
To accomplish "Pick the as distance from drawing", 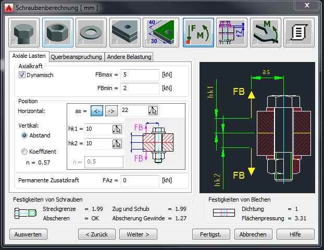I will (x=153, y=111).
